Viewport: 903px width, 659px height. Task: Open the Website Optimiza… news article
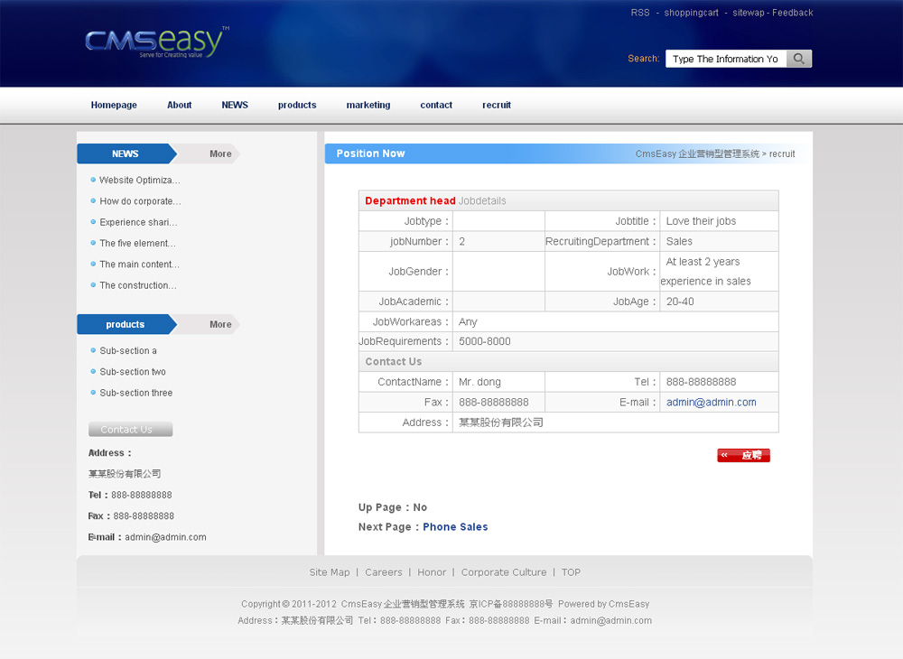pyautogui.click(x=140, y=181)
